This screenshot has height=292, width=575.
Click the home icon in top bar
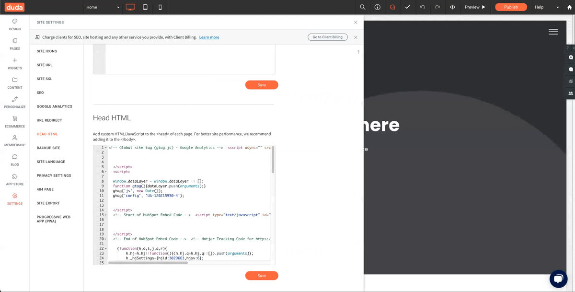[570, 7]
